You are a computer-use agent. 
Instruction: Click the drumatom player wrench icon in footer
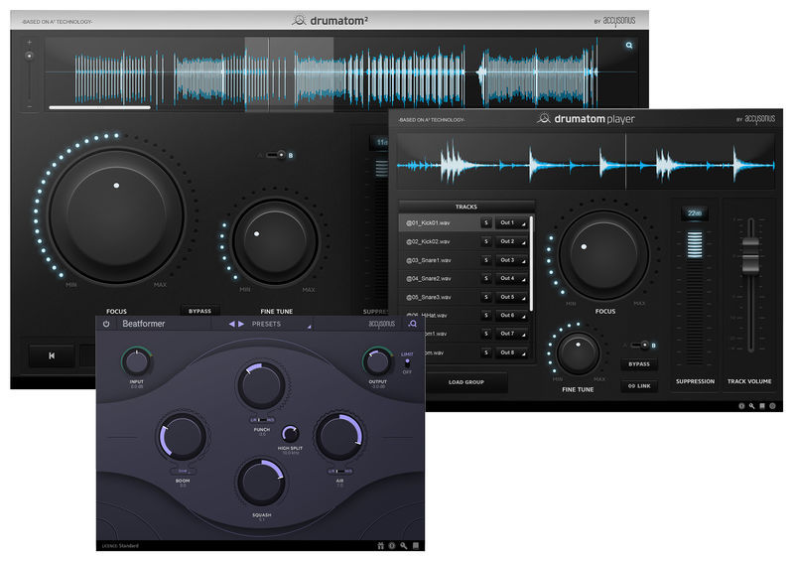point(752,406)
